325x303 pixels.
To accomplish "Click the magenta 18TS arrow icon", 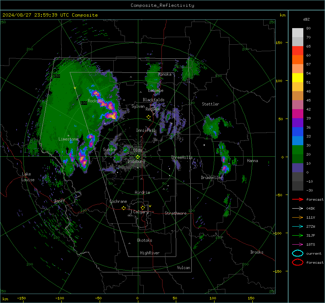I will [x=298, y=245].
